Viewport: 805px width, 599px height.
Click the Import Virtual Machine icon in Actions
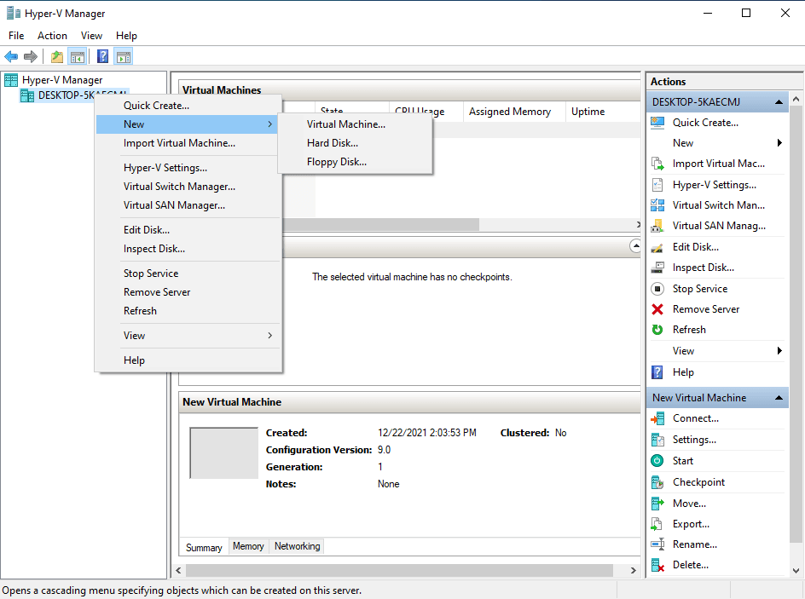pyautogui.click(x=657, y=164)
